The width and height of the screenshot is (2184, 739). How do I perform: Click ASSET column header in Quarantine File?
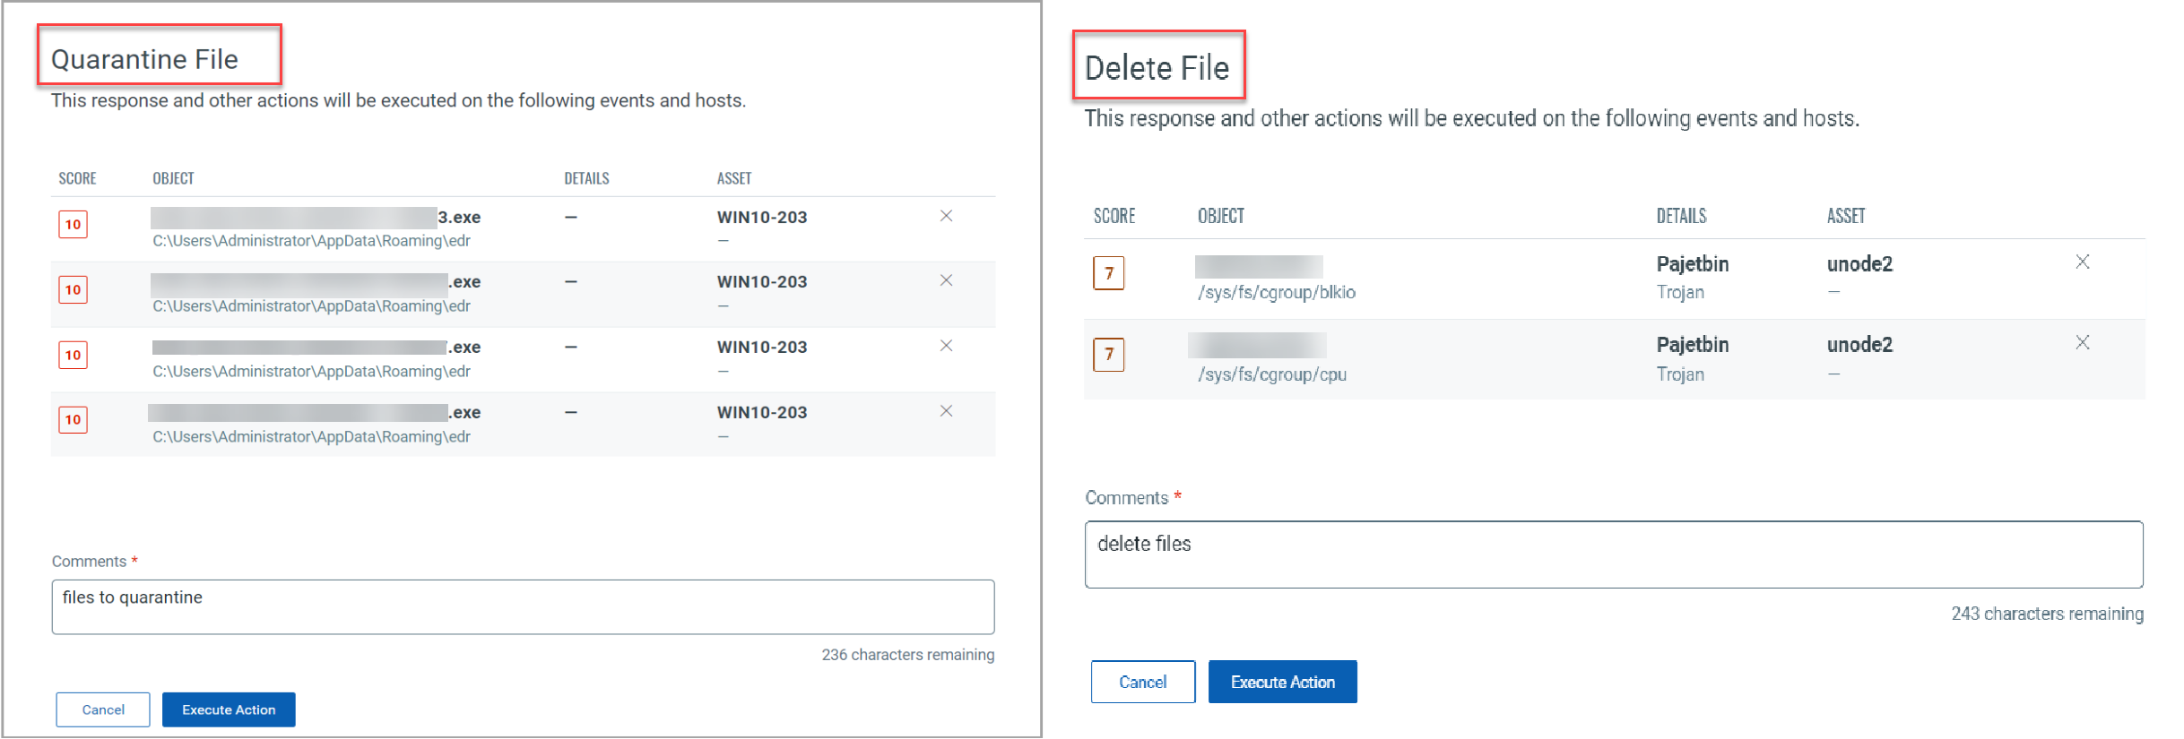point(734,178)
